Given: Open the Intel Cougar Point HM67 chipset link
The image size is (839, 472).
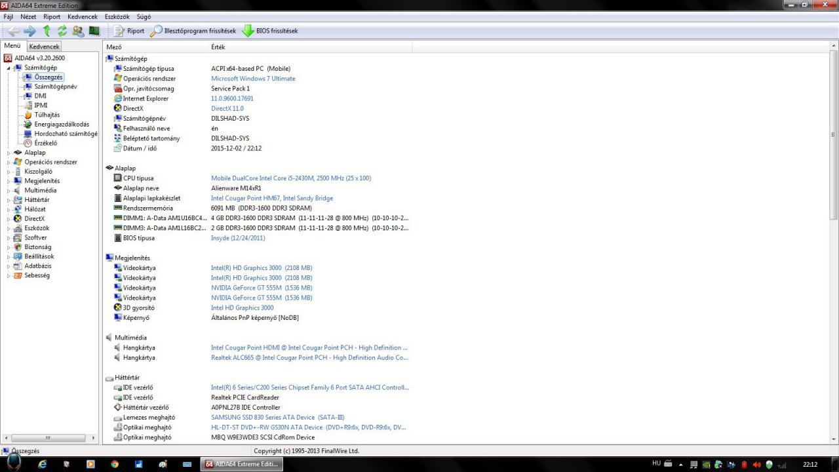Looking at the screenshot, I should 272,198.
